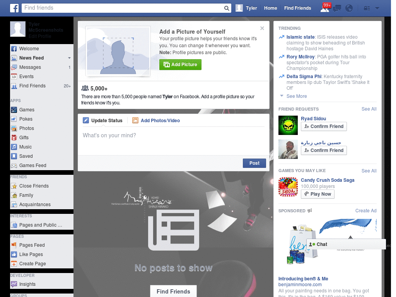Dismiss the Add a Picture card

(x=262, y=28)
